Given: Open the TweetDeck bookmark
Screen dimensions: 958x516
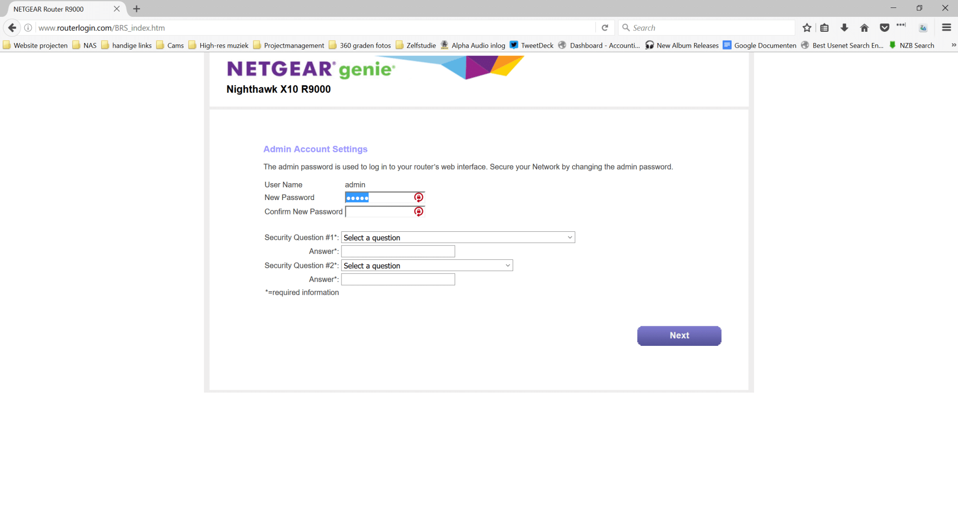Looking at the screenshot, I should 532,45.
